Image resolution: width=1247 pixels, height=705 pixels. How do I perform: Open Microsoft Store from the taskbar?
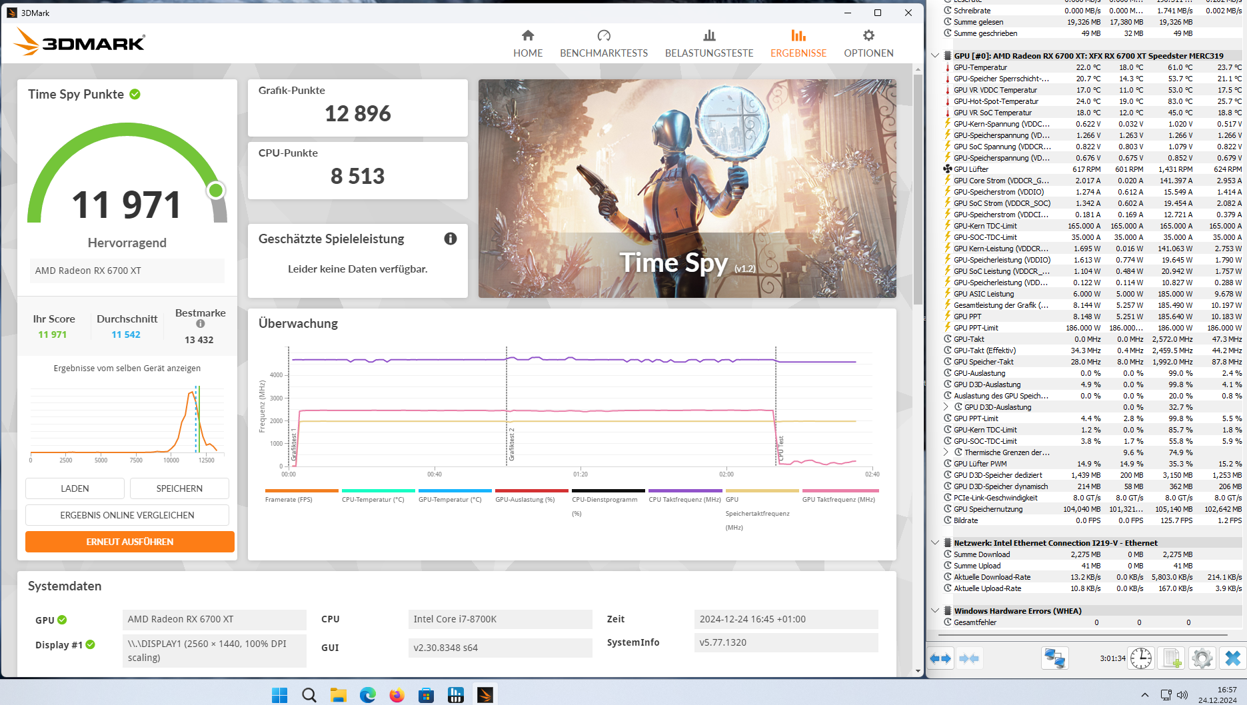tap(427, 695)
